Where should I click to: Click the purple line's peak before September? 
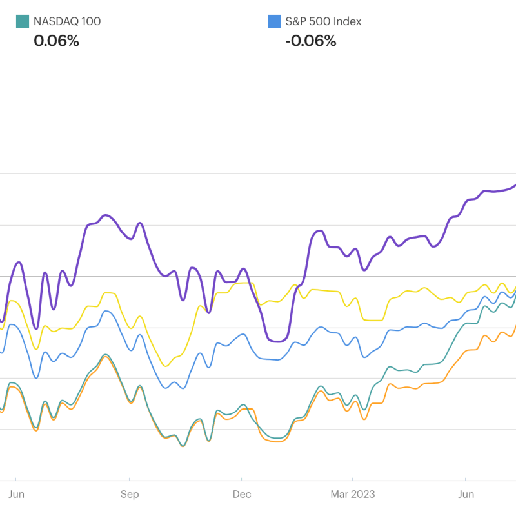click(105, 215)
